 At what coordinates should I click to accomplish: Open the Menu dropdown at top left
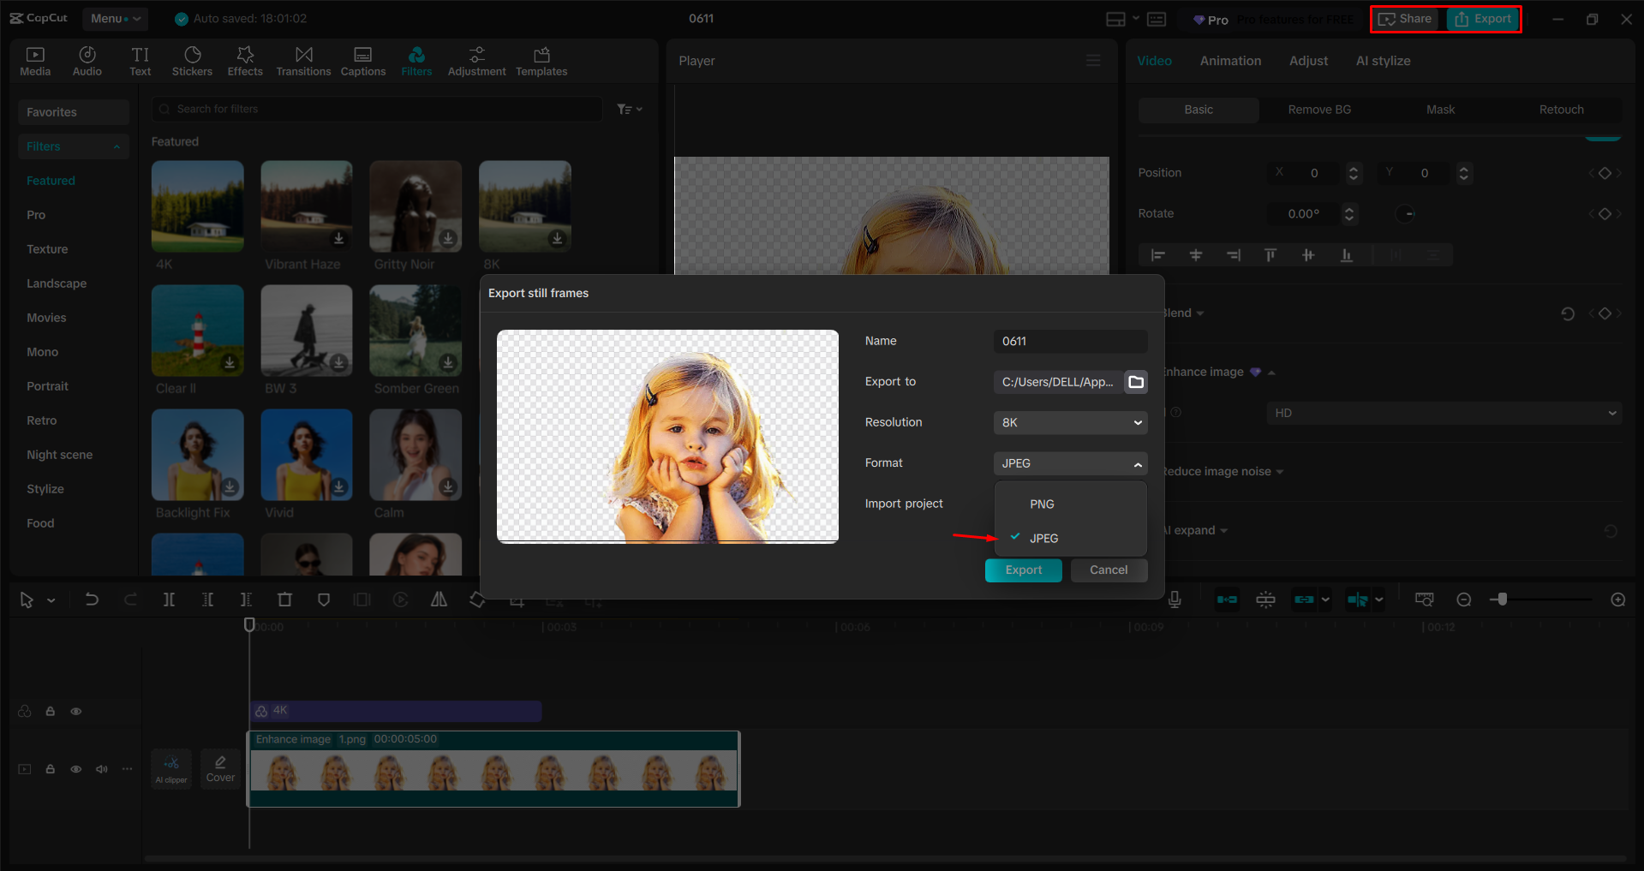[115, 18]
